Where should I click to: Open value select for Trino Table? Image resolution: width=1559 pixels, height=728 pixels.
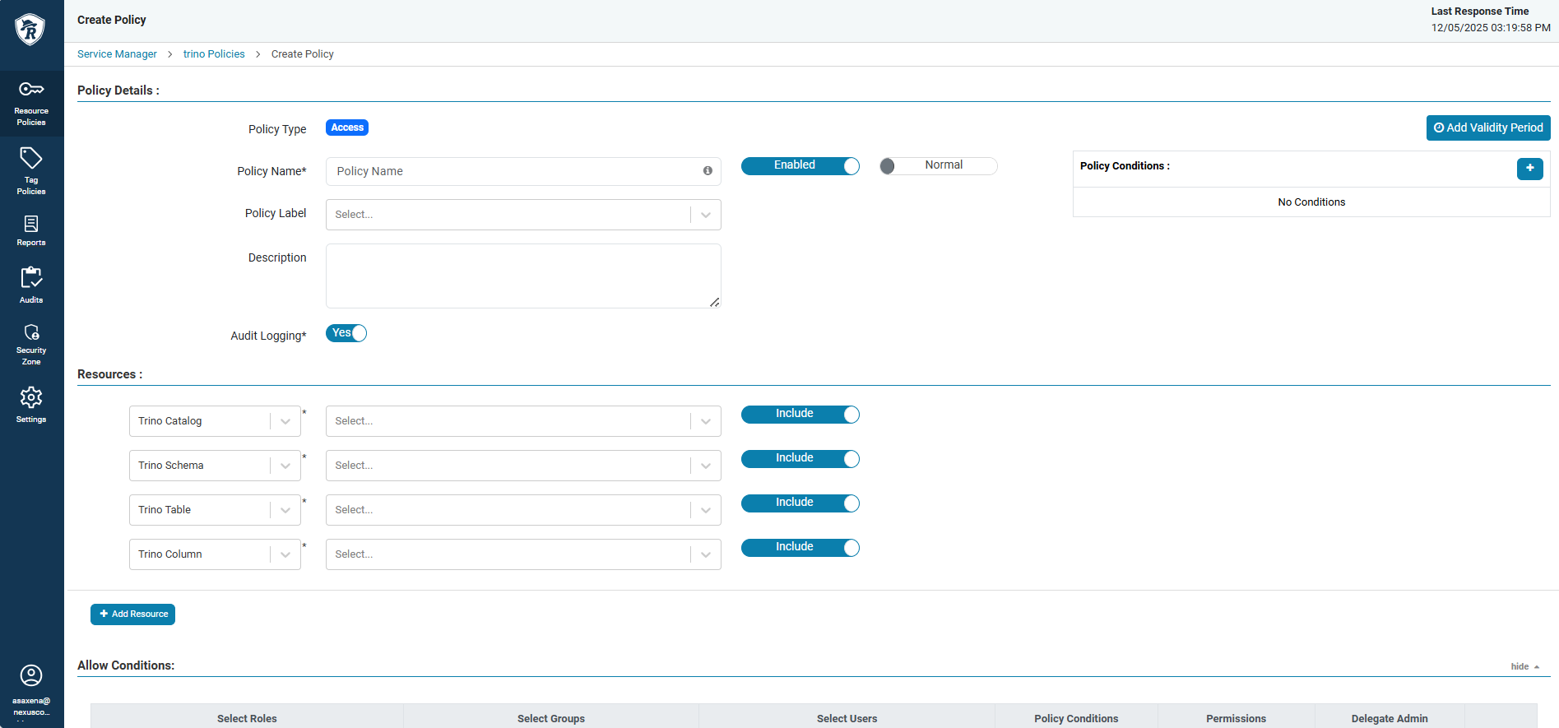click(x=523, y=510)
